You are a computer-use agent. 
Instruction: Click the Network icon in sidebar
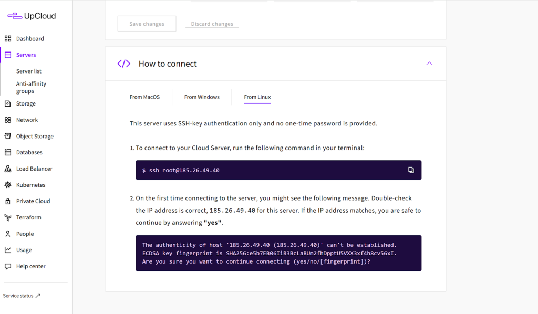(x=8, y=120)
